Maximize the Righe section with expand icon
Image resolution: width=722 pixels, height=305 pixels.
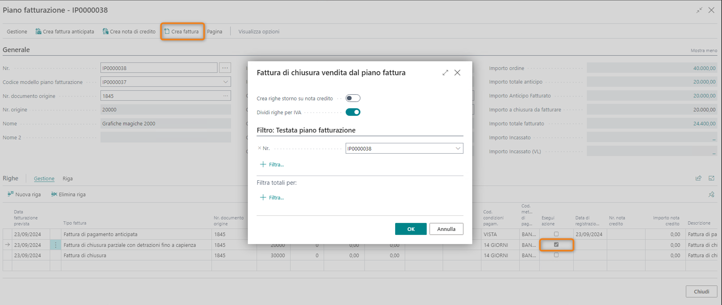[711, 178]
